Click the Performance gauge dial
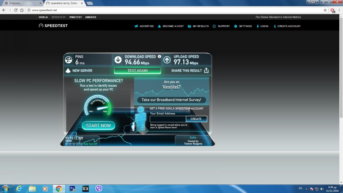This screenshot has height=193, width=343. [x=97, y=105]
